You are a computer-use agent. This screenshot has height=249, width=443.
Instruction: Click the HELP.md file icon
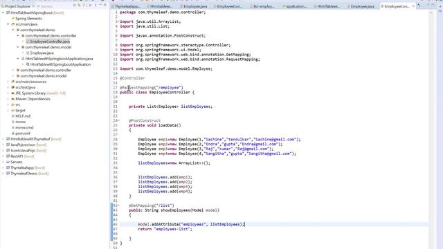coord(13,116)
